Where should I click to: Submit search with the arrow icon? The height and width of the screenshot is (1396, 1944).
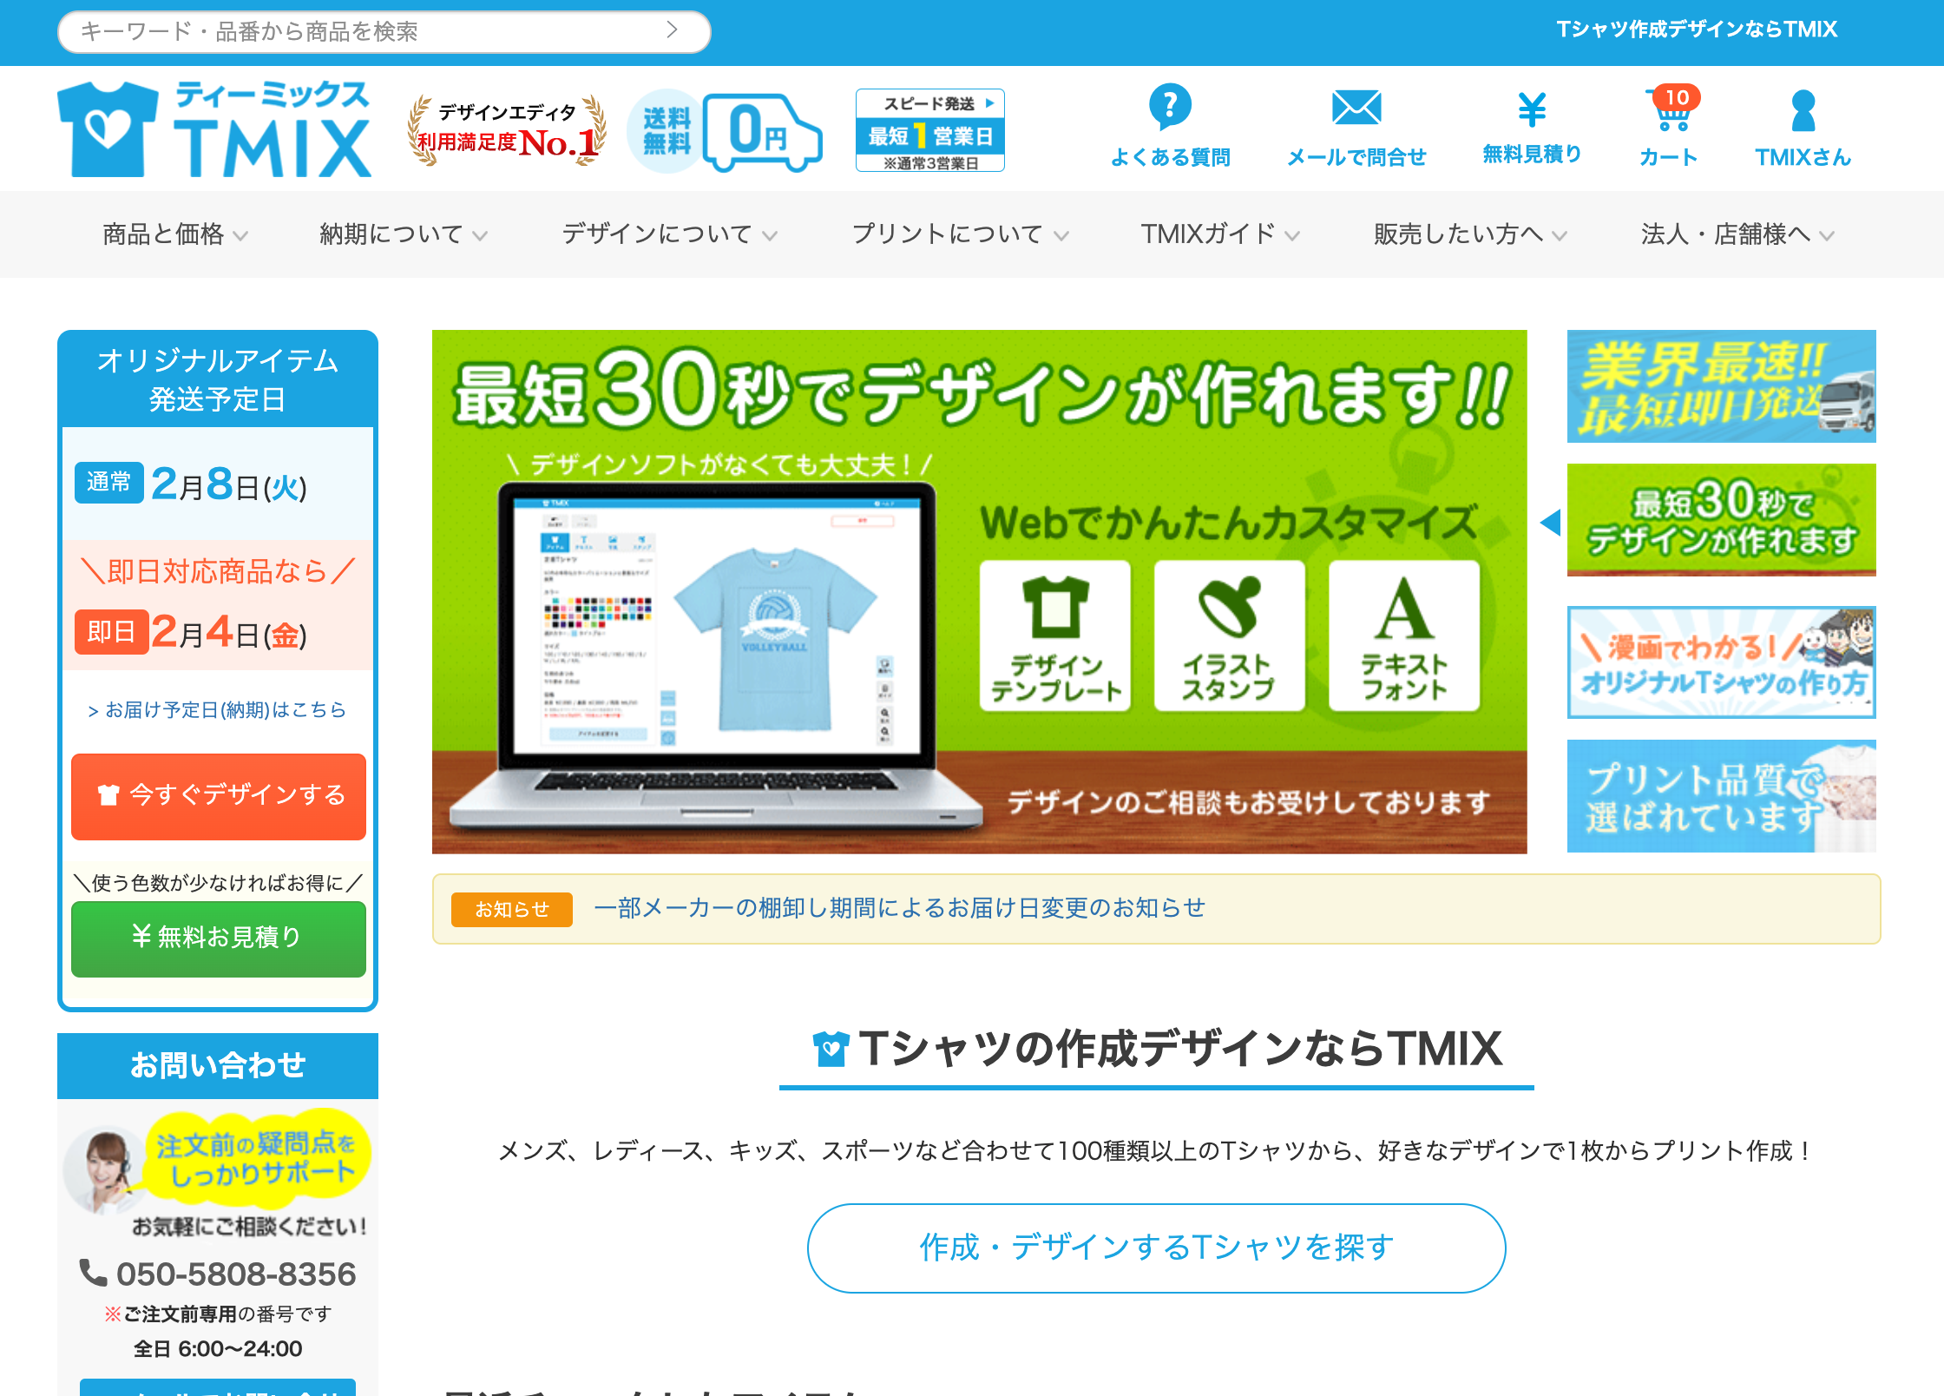tap(673, 30)
